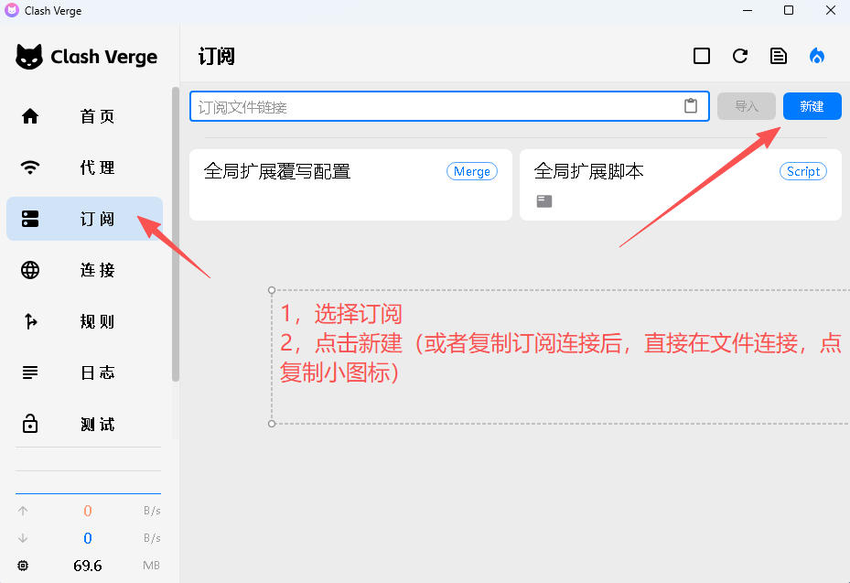Open the 日志 logs page

click(x=84, y=372)
